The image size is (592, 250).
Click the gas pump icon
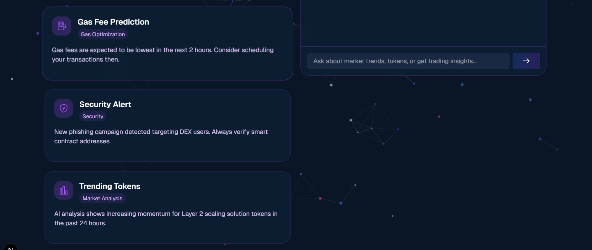(x=61, y=26)
